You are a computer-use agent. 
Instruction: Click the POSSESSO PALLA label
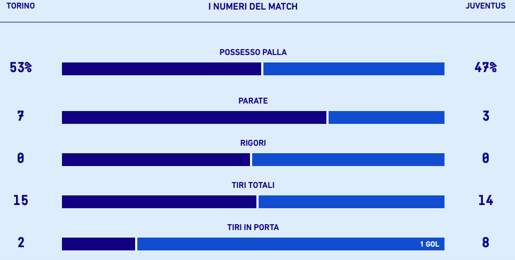coord(253,52)
